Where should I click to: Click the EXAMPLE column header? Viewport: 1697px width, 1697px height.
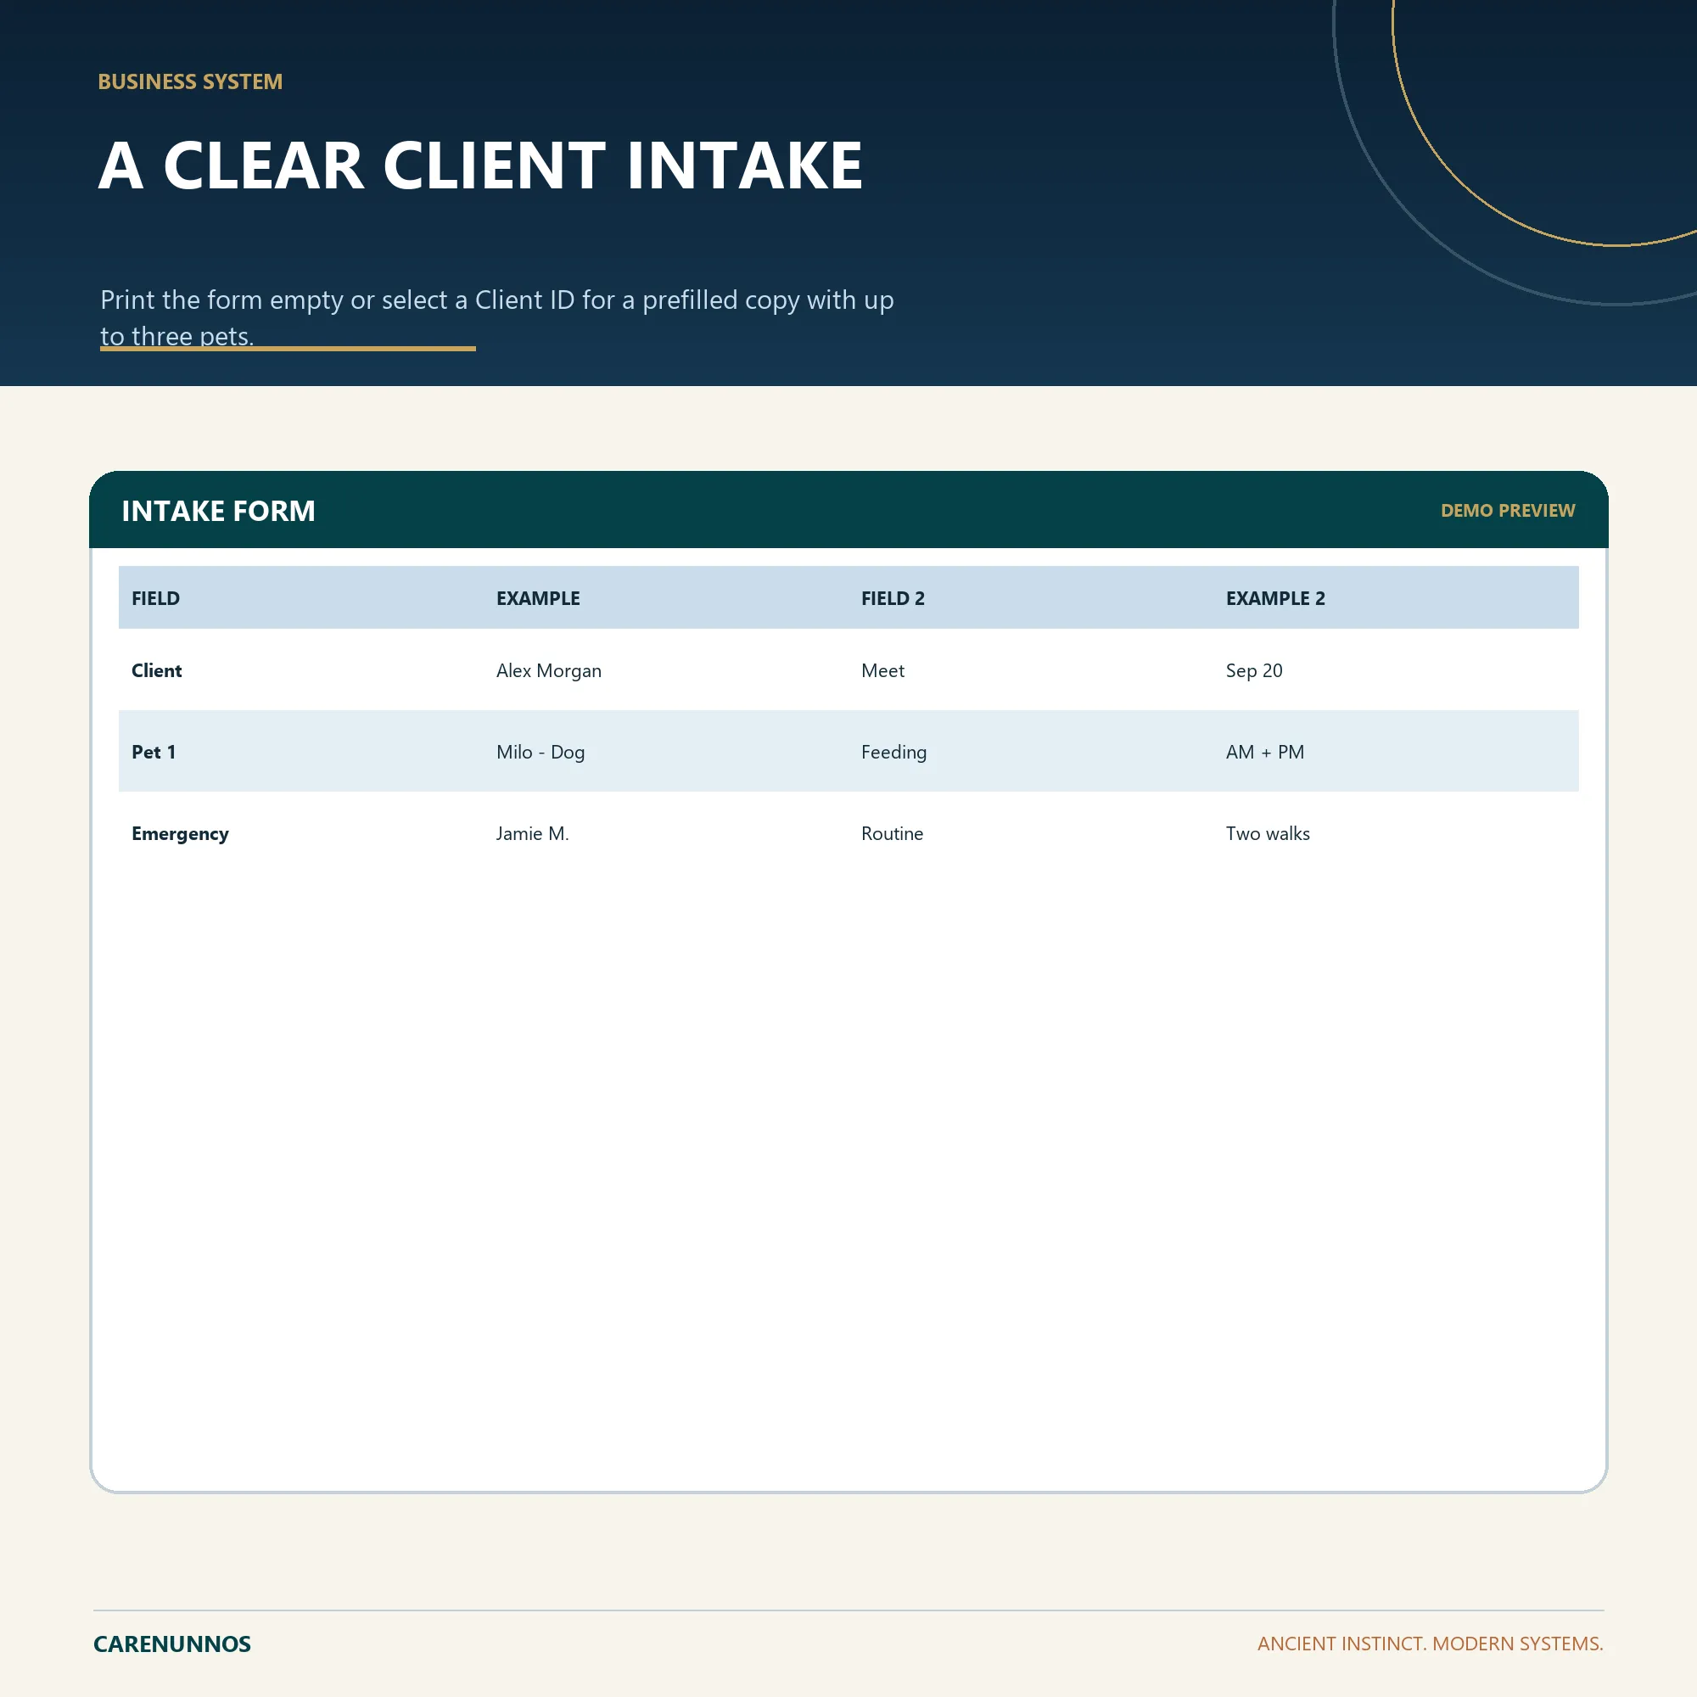[x=538, y=598]
